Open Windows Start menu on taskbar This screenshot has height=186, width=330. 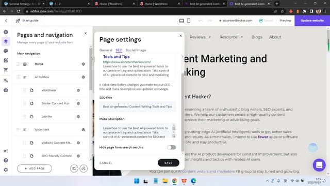[x=137, y=181]
